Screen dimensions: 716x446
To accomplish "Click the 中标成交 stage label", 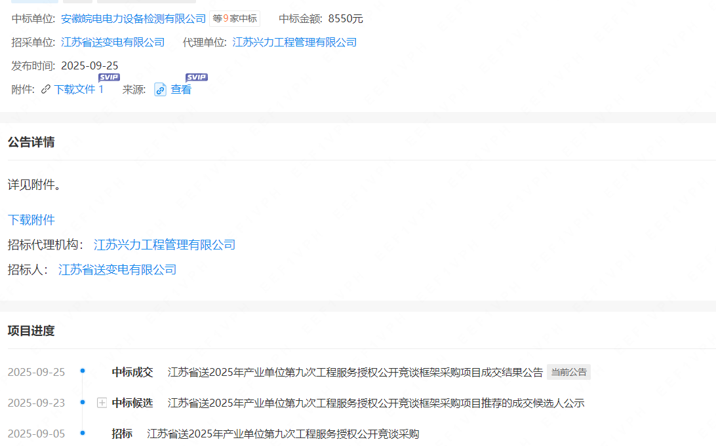I will (x=132, y=372).
